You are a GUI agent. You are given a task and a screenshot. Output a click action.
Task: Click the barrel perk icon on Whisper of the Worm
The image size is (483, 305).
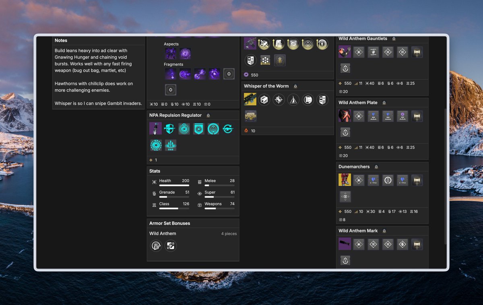tap(264, 99)
